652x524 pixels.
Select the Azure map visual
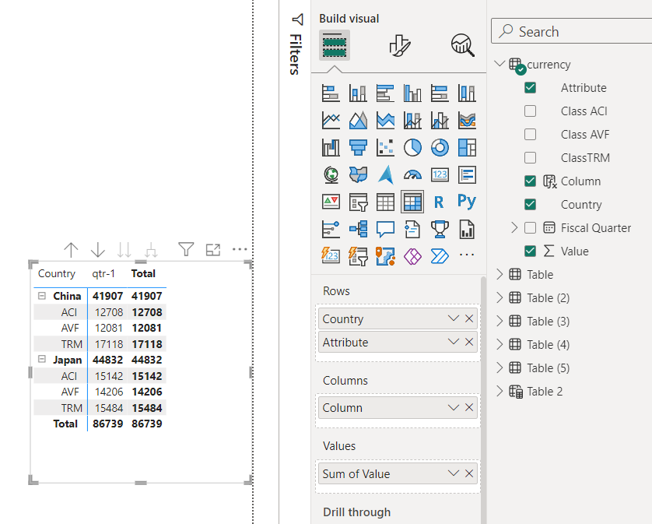(385, 175)
